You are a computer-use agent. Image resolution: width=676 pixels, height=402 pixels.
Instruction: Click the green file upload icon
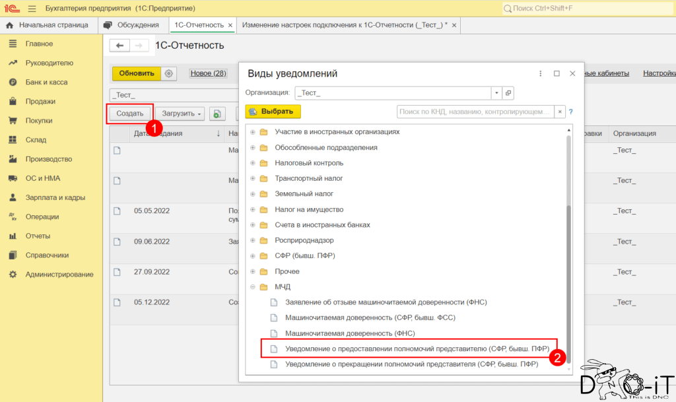(217, 114)
